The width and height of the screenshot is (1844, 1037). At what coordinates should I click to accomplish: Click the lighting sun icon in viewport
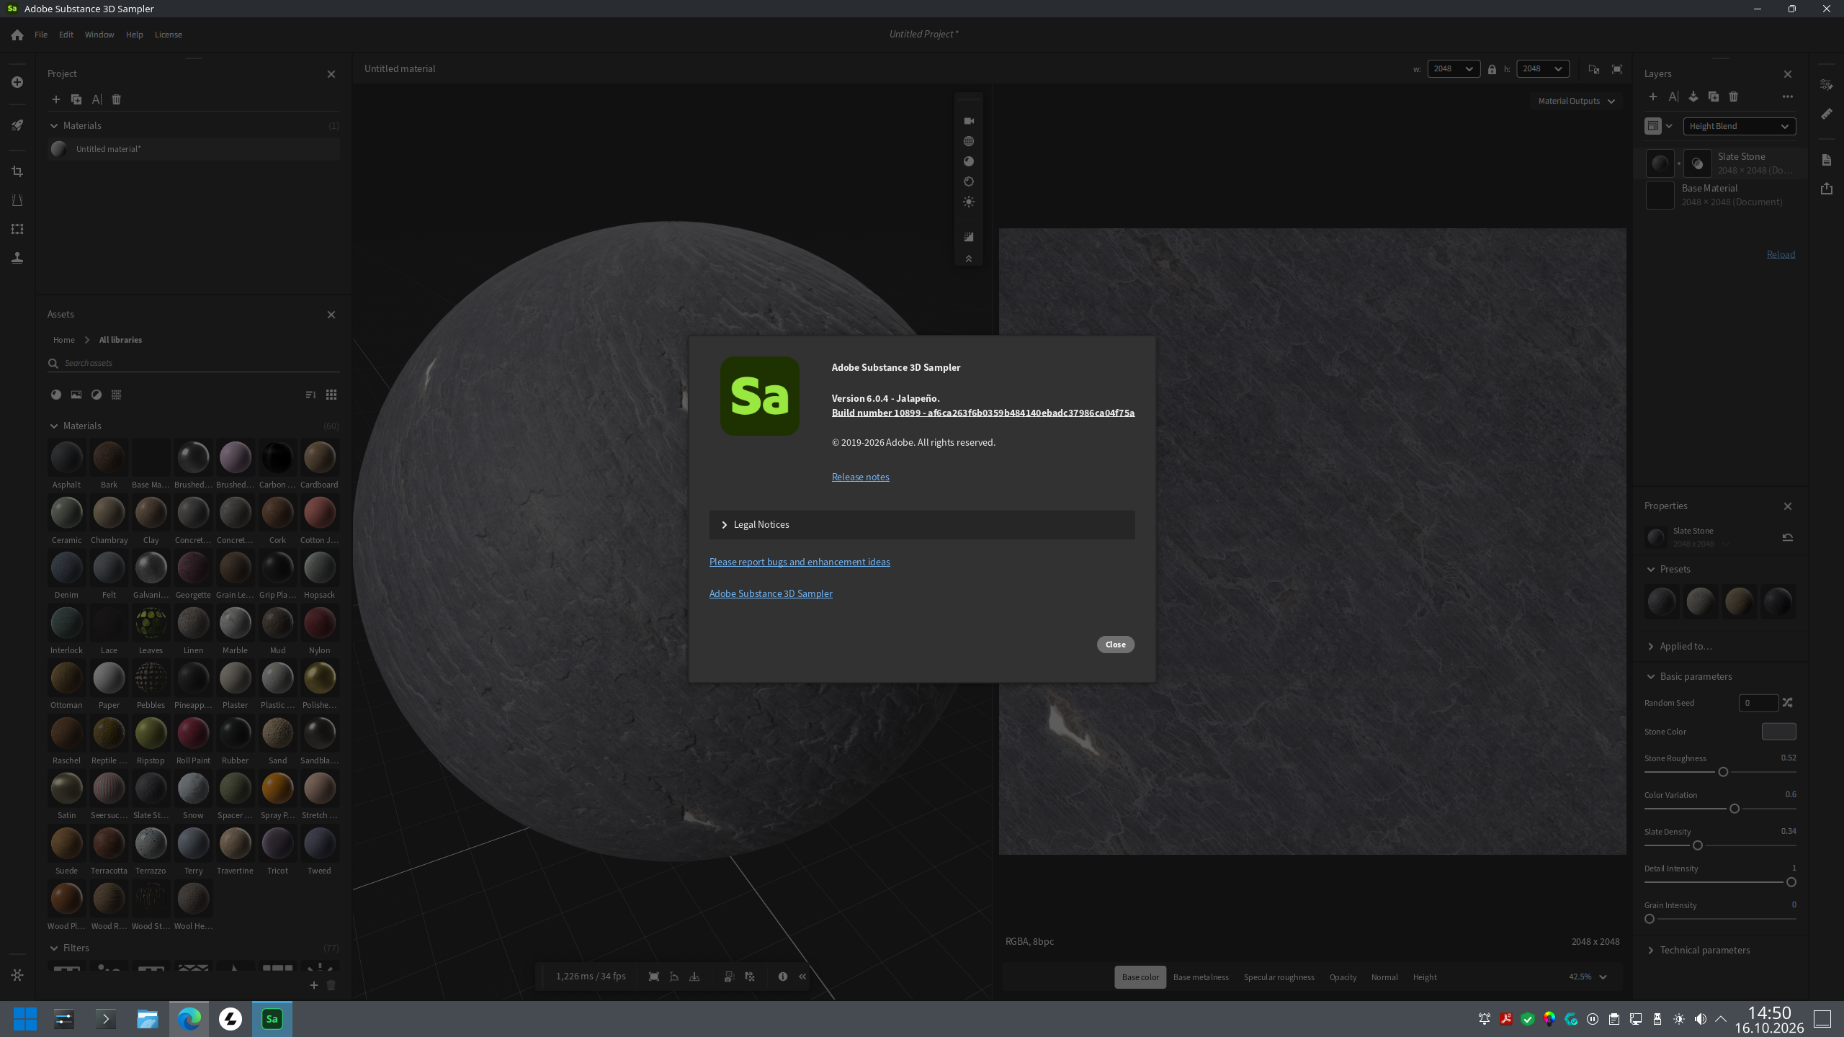[969, 202]
